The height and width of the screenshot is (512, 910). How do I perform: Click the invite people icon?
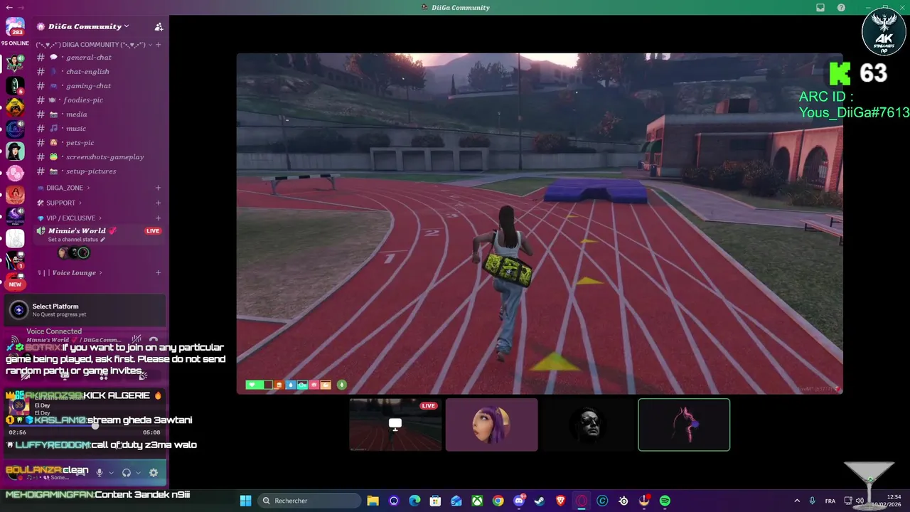[x=159, y=26]
